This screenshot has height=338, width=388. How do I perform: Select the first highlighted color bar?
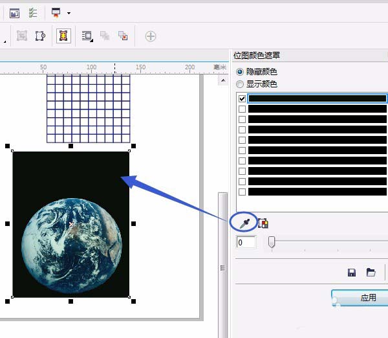pyautogui.click(x=318, y=98)
